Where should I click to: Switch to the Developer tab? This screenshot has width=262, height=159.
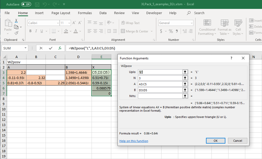click(x=154, y=13)
